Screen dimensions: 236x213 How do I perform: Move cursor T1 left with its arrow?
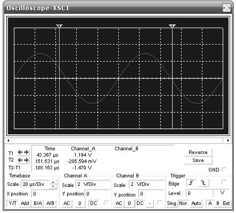coord(20,152)
